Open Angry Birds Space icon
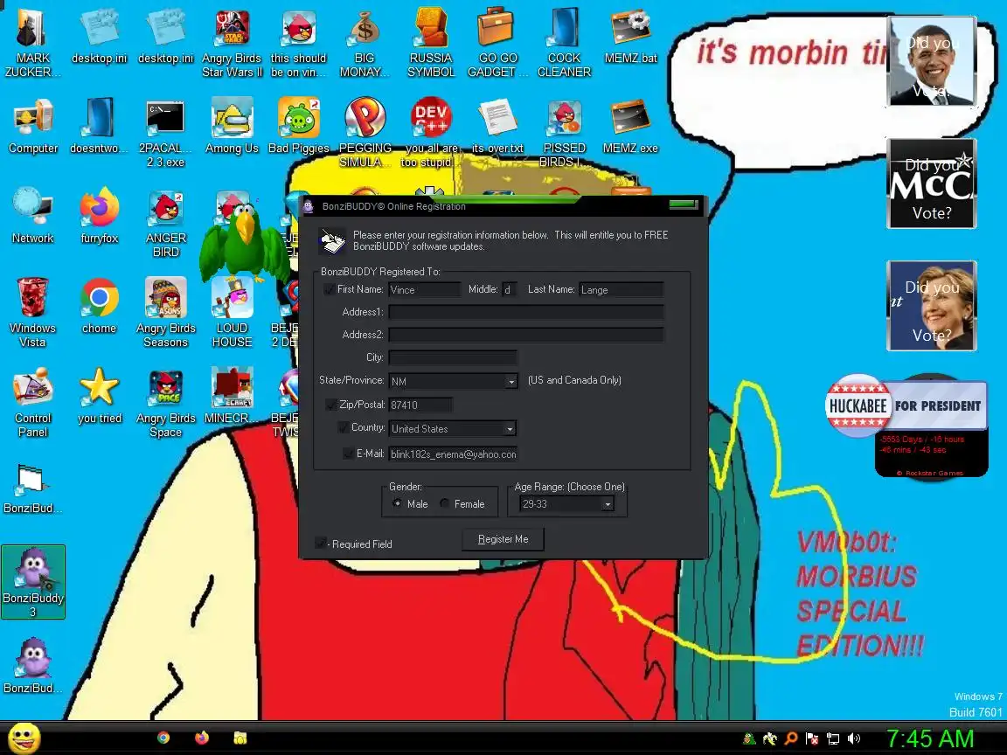Screen dimensions: 1007x755 [165, 403]
